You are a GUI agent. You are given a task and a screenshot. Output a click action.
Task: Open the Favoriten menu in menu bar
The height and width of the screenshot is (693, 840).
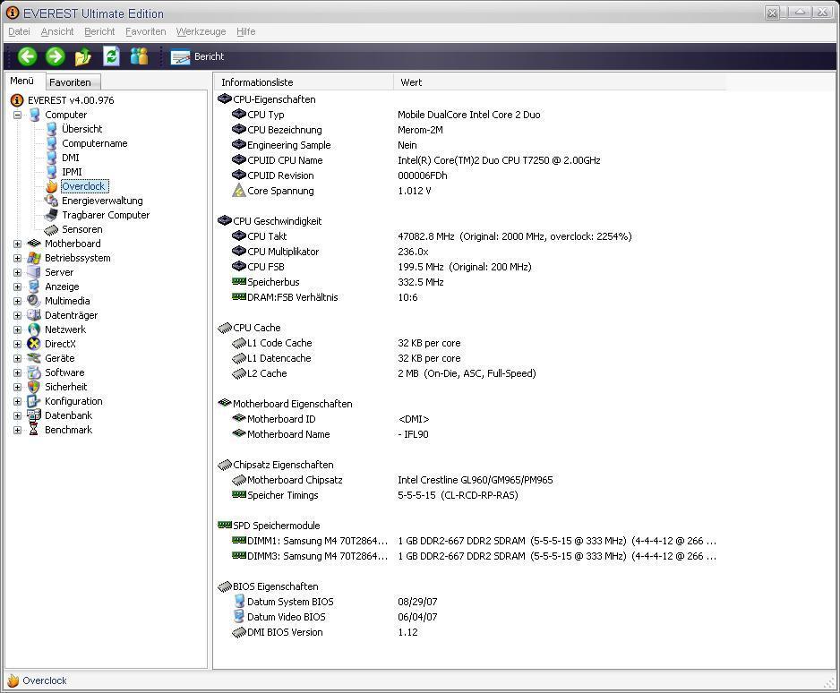coord(146,31)
